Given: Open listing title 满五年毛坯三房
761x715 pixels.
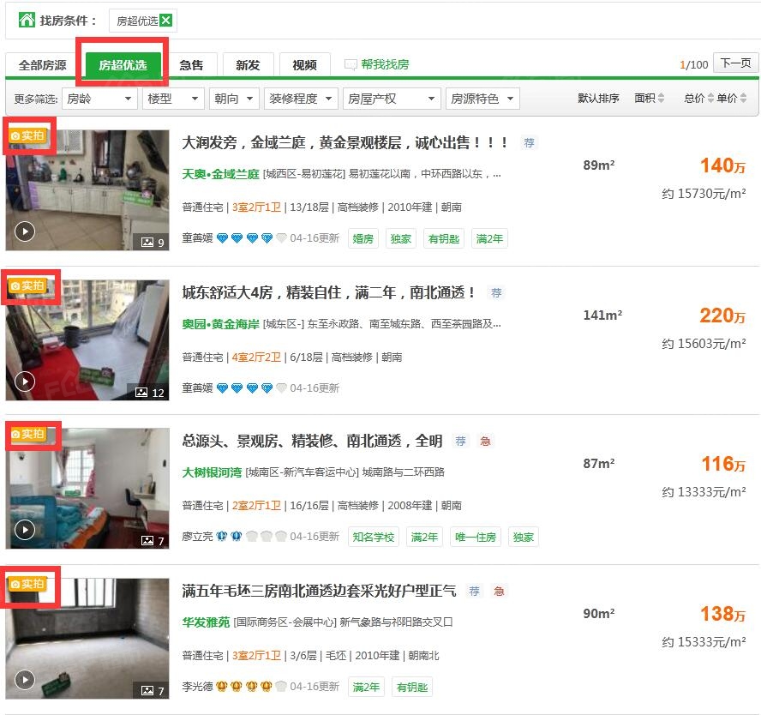Looking at the screenshot, I should pos(319,591).
